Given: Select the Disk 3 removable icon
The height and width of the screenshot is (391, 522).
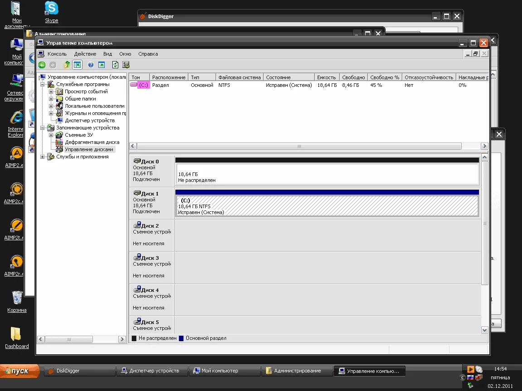Looking at the screenshot, I should [137, 257].
